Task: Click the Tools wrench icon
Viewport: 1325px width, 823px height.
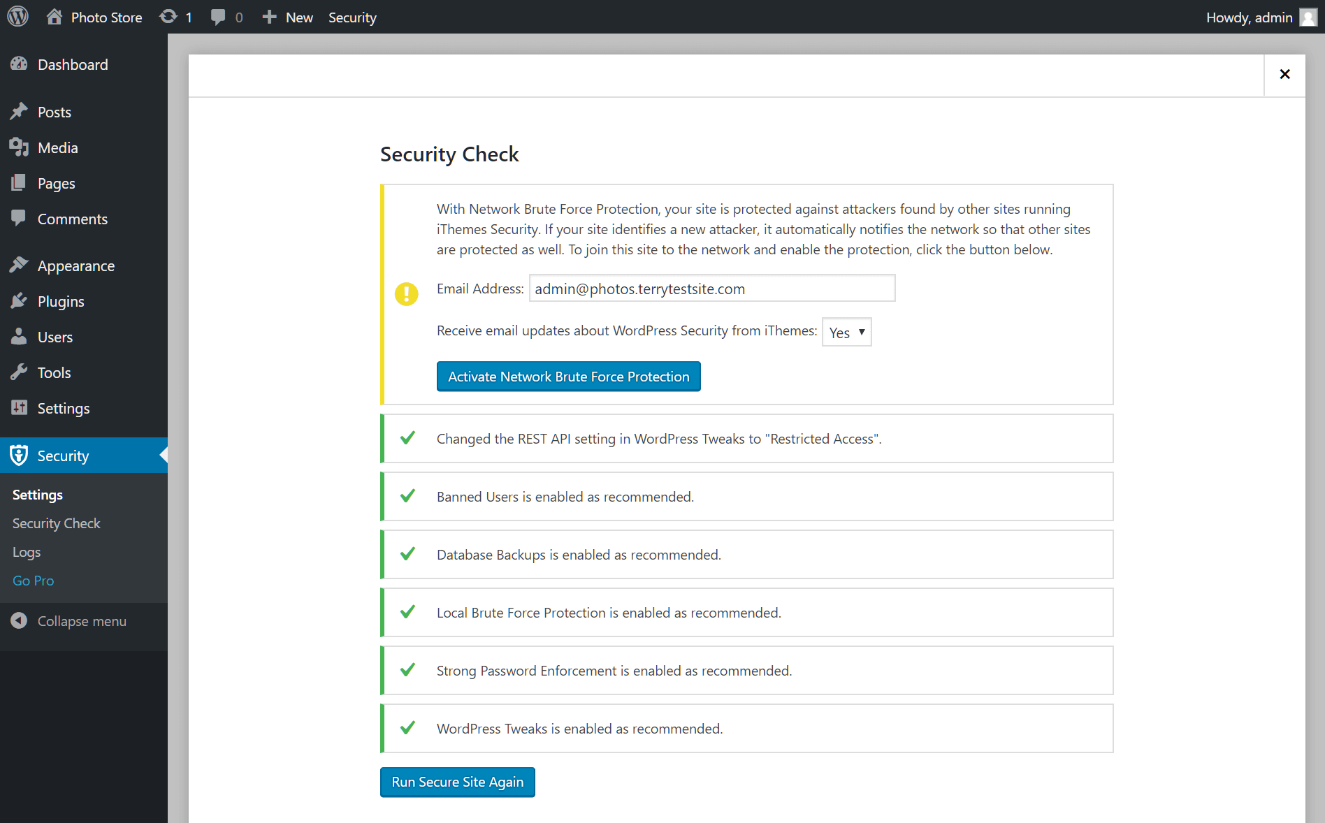Action: click(x=19, y=372)
